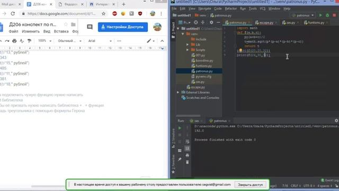The image size is (339, 191).
Task: Bookmark this page with the star icon
Action: click(x=104, y=14)
